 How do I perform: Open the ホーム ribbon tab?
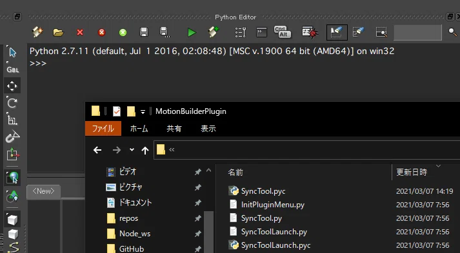[139, 129]
